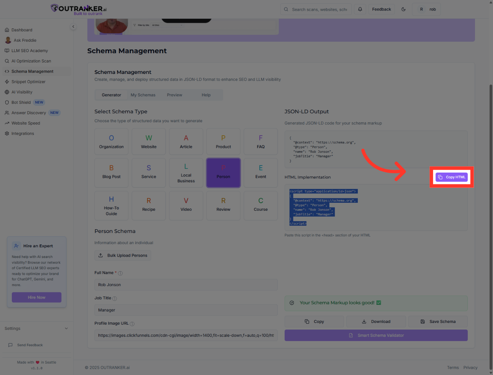The image size is (493, 375).
Task: Choose the Review schema type
Action: (223, 206)
